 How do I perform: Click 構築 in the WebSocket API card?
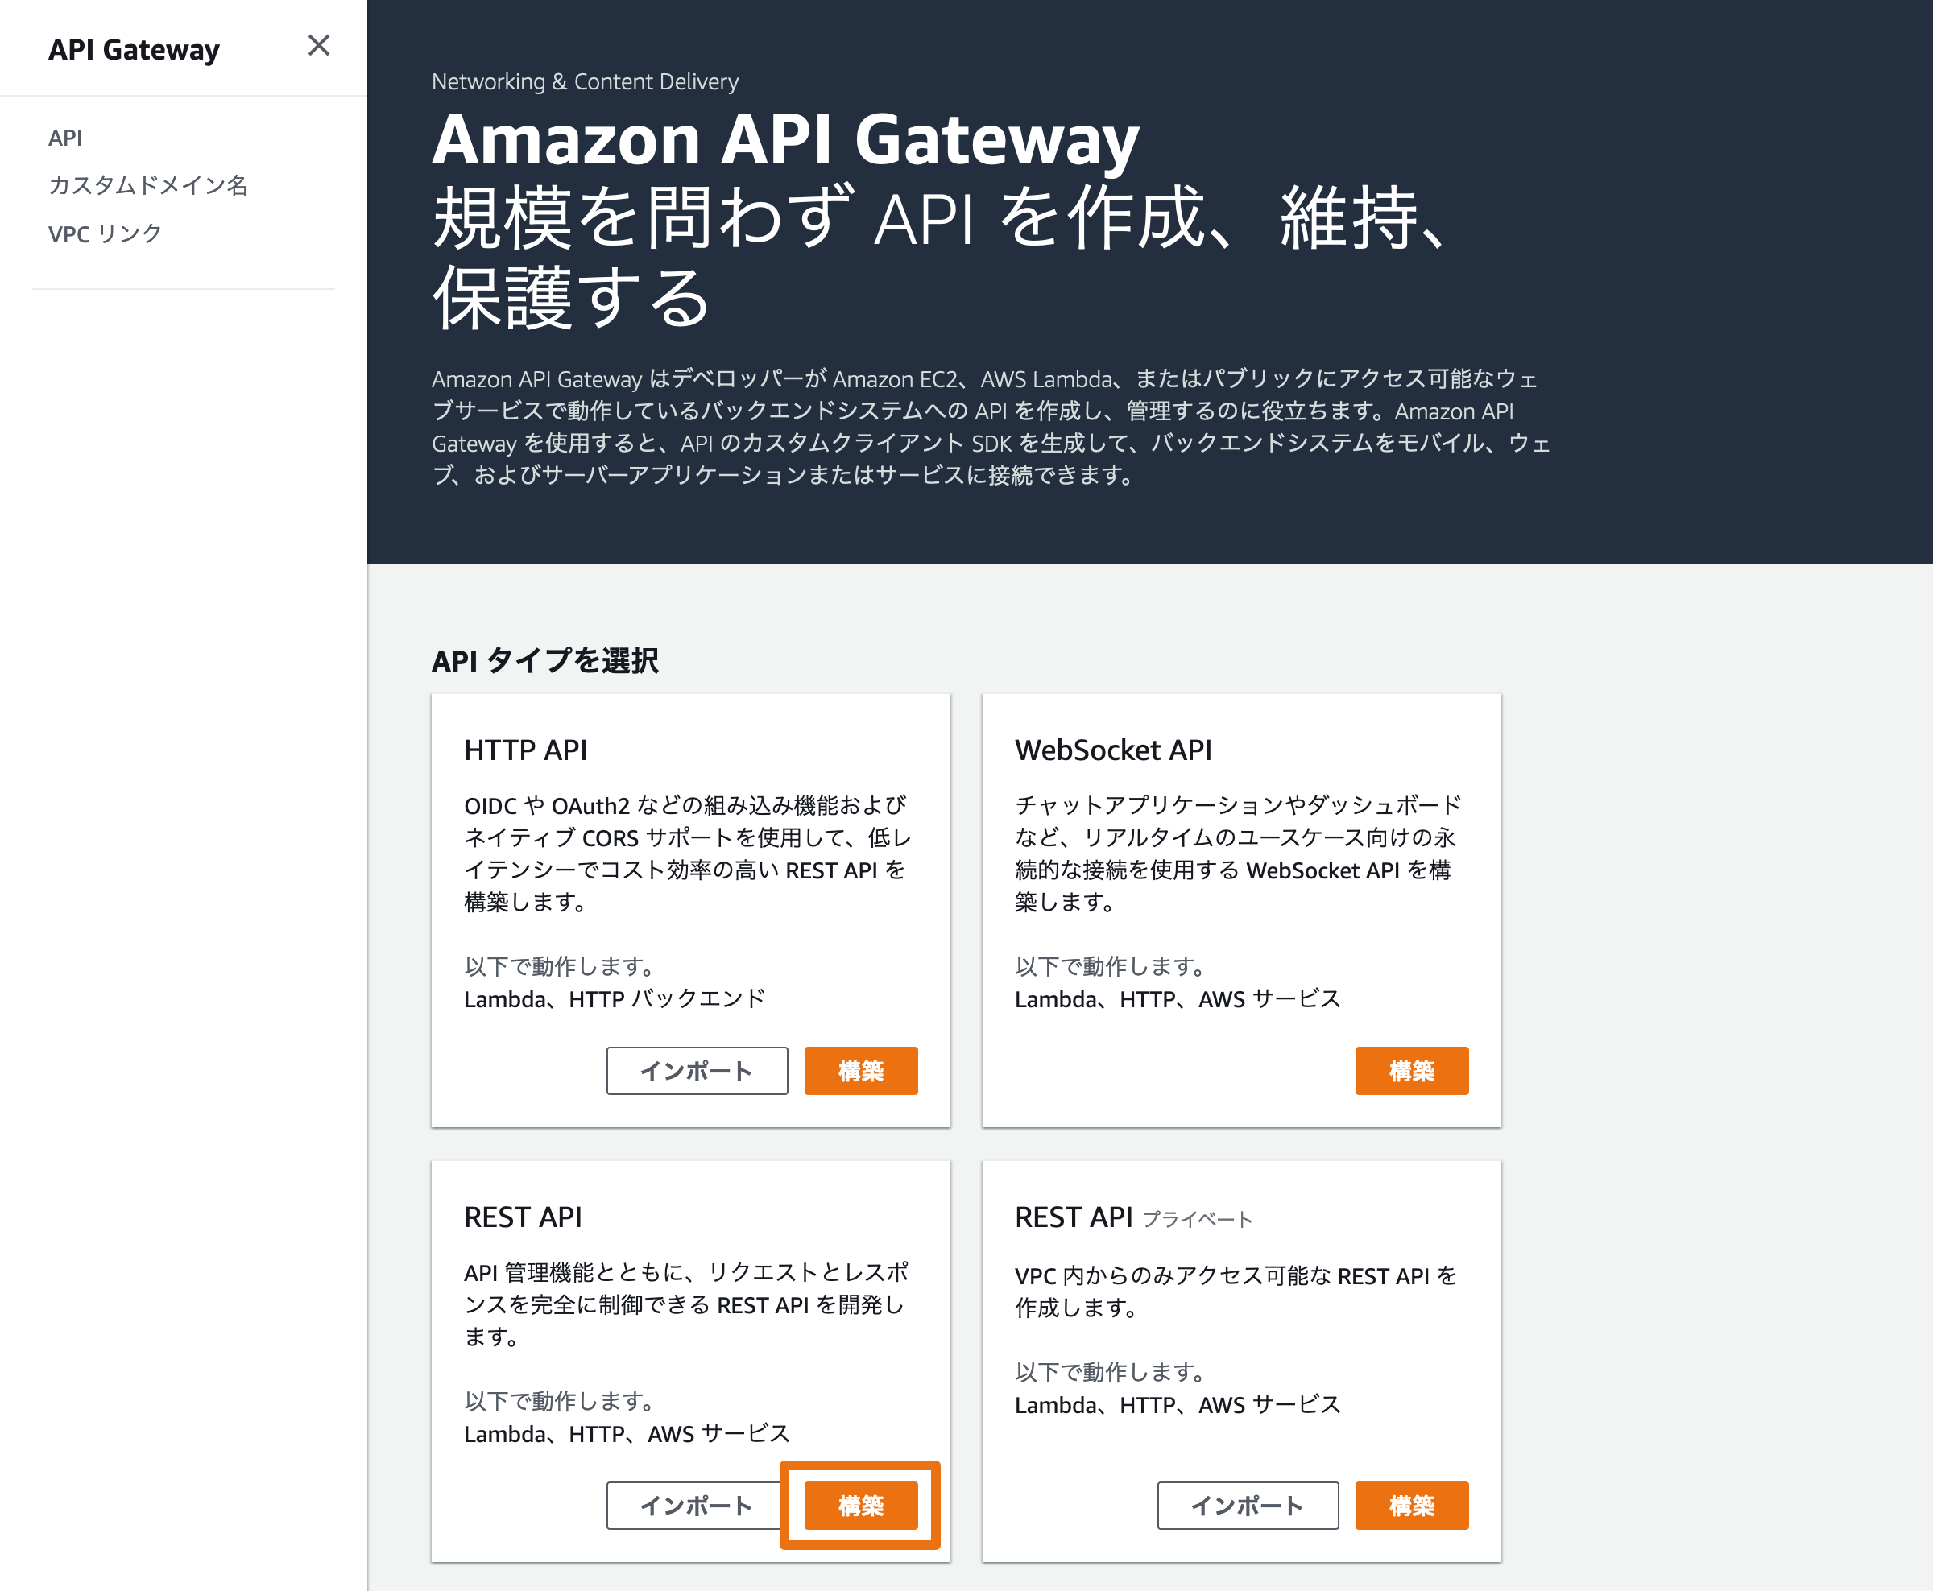click(1411, 1070)
